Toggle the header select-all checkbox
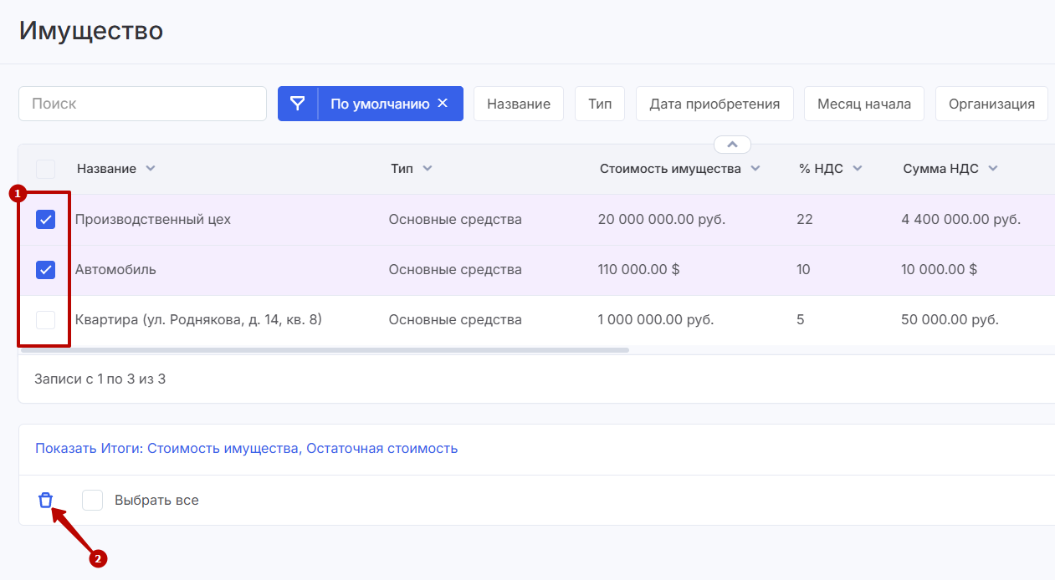The height and width of the screenshot is (580, 1055). coord(46,169)
